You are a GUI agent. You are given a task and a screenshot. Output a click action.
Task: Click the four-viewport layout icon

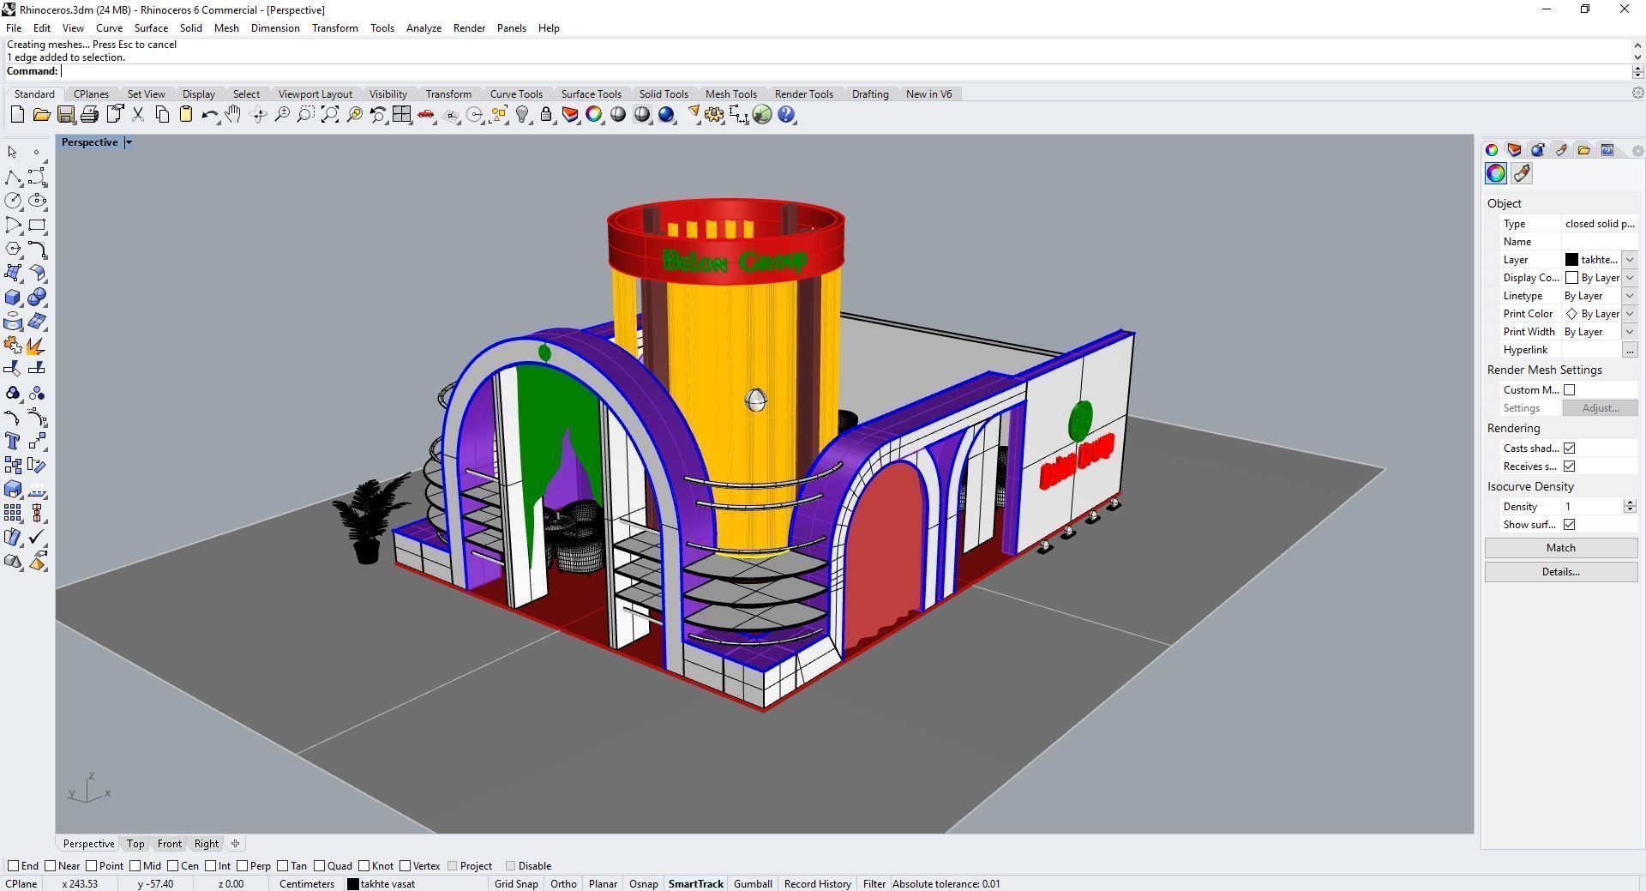pyautogui.click(x=401, y=114)
